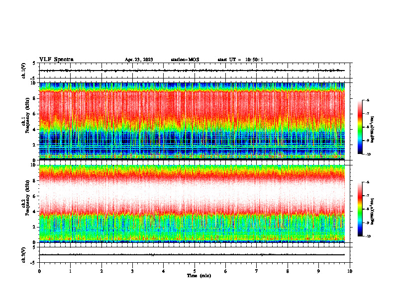Click the "ch.1(V)" axis label

tap(23, 71)
